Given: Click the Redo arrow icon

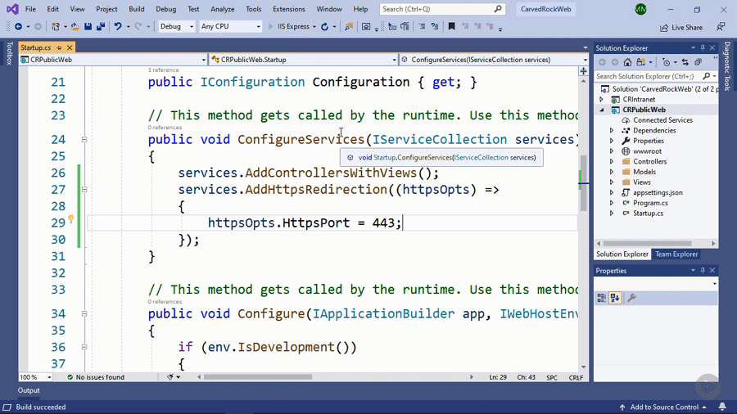Looking at the screenshot, I should [138, 27].
